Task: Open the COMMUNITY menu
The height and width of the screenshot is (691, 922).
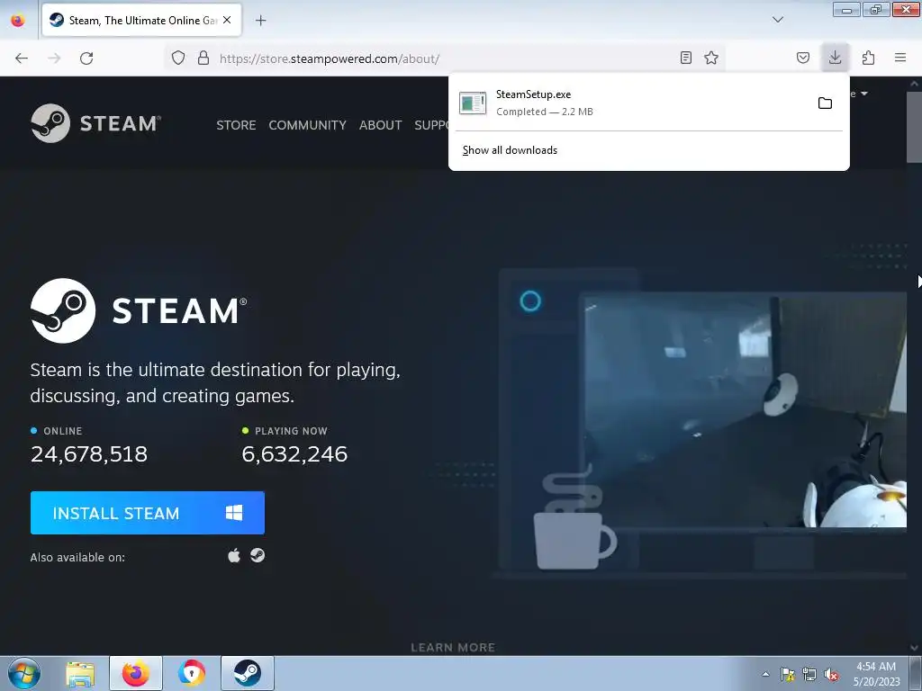Action: [x=308, y=125]
